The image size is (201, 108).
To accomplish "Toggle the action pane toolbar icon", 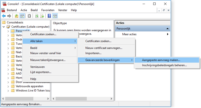I will 55,16.
